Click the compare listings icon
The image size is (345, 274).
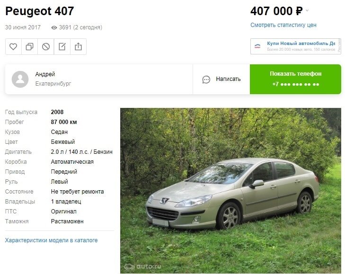pyautogui.click(x=29, y=47)
